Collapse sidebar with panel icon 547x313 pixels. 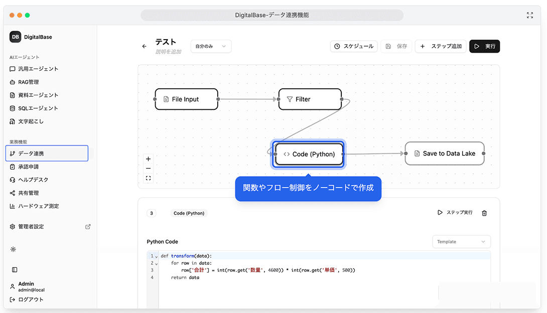coord(15,270)
